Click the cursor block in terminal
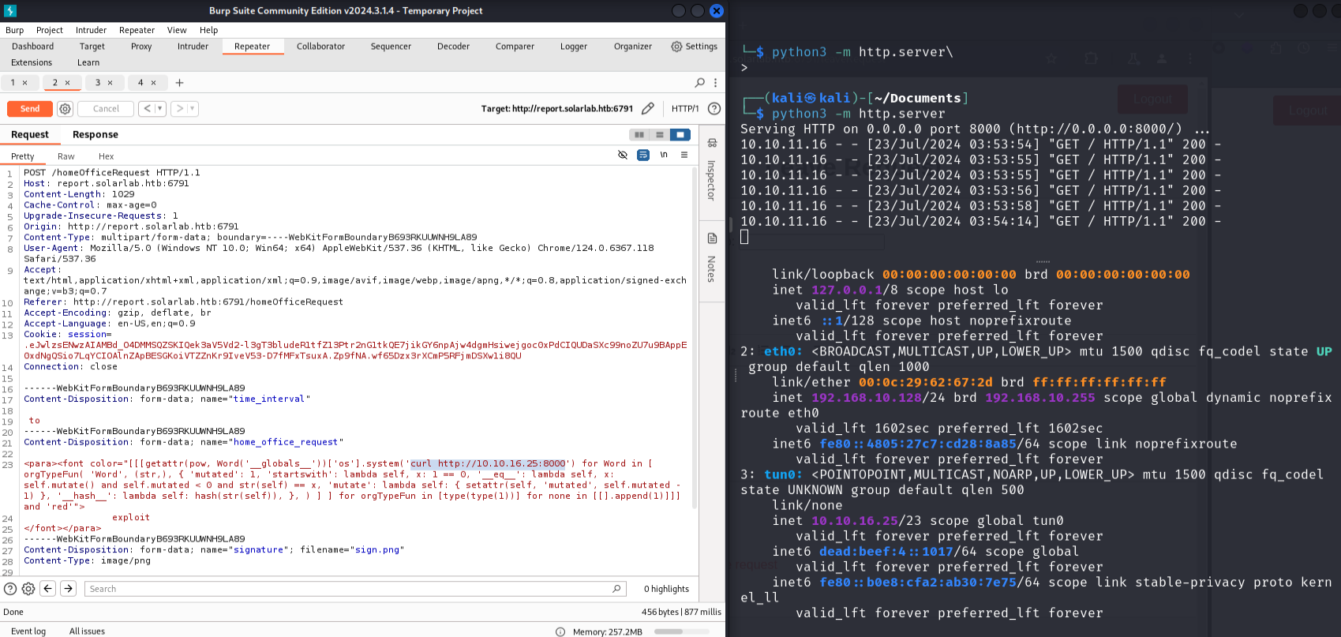This screenshot has height=637, width=1341. (744, 237)
